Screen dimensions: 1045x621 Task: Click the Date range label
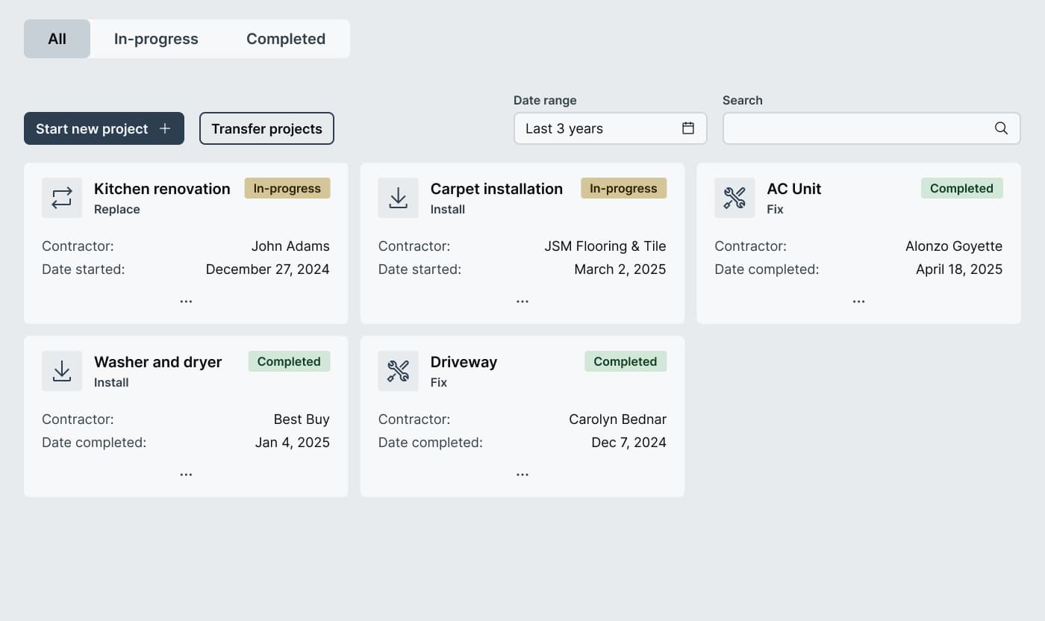coord(545,100)
